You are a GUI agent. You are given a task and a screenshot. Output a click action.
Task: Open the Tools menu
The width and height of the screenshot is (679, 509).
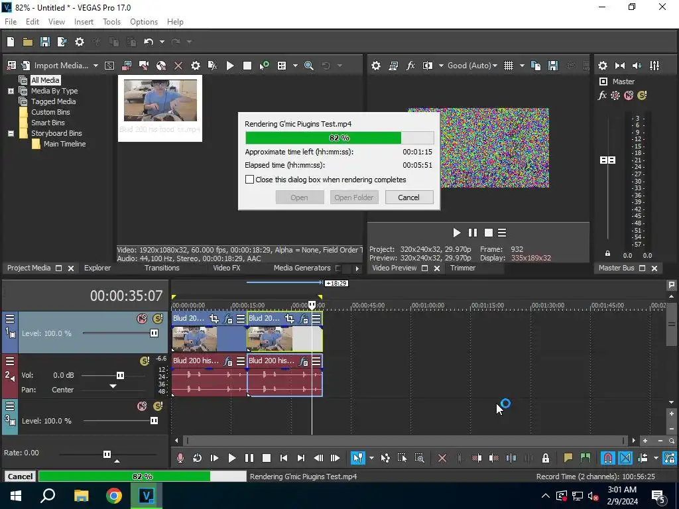click(111, 22)
